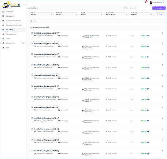
Task: Click the Frederick, MD, United States location text
Action: (x=45, y=35)
